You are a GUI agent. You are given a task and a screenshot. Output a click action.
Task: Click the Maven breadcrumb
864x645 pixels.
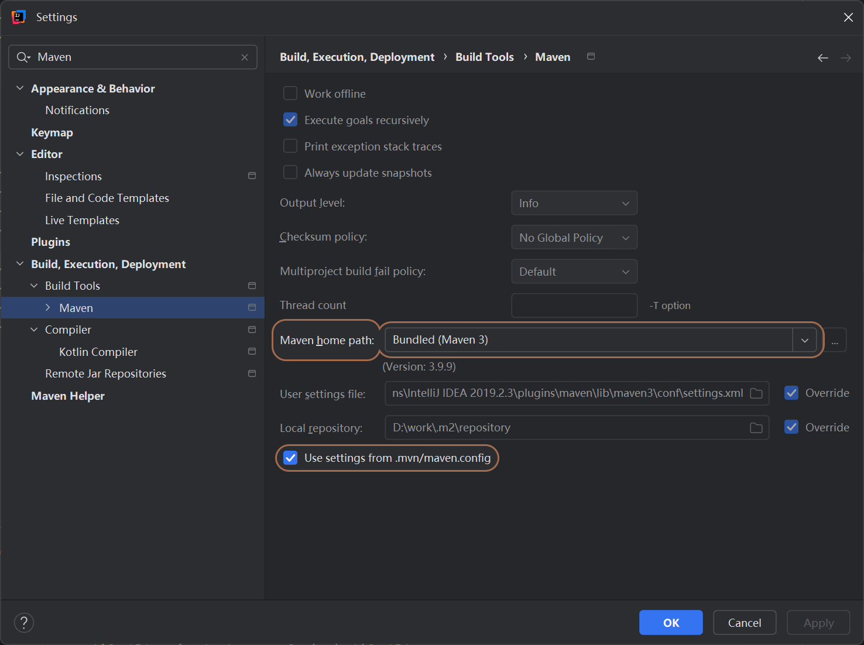[x=553, y=57]
